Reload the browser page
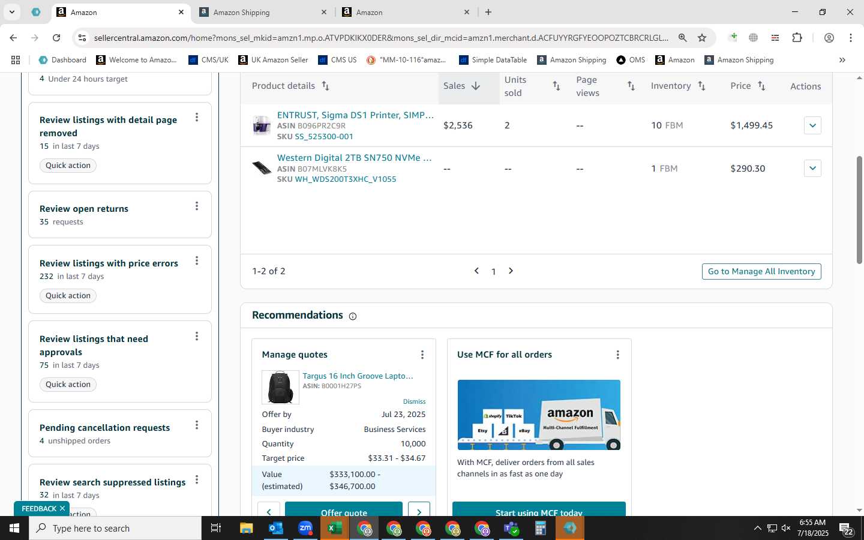Image resolution: width=864 pixels, height=540 pixels. [x=56, y=38]
